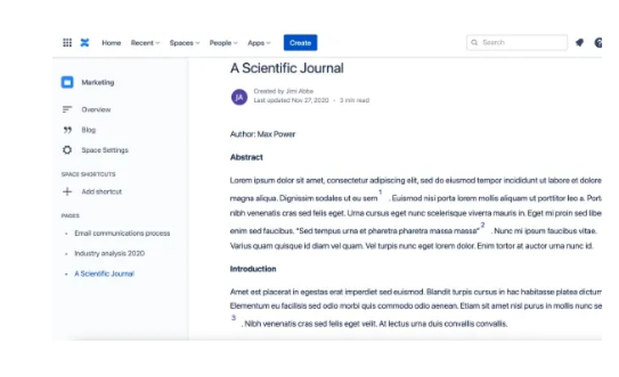Open the app switcher grid icon
Viewport: 619px width, 377px height.
(67, 43)
